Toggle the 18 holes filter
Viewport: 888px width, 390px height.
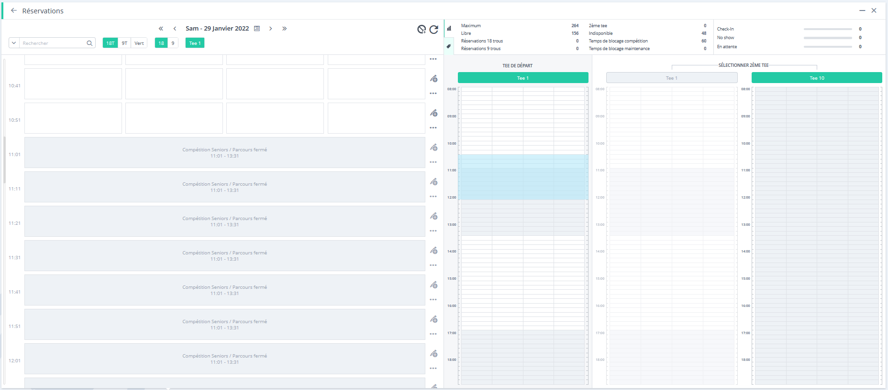tap(161, 43)
